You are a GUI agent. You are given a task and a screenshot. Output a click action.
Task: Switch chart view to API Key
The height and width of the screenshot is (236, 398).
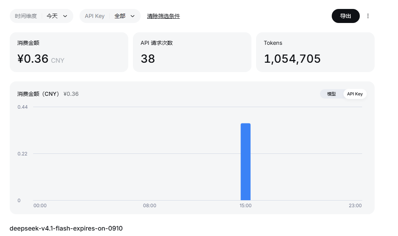click(355, 94)
